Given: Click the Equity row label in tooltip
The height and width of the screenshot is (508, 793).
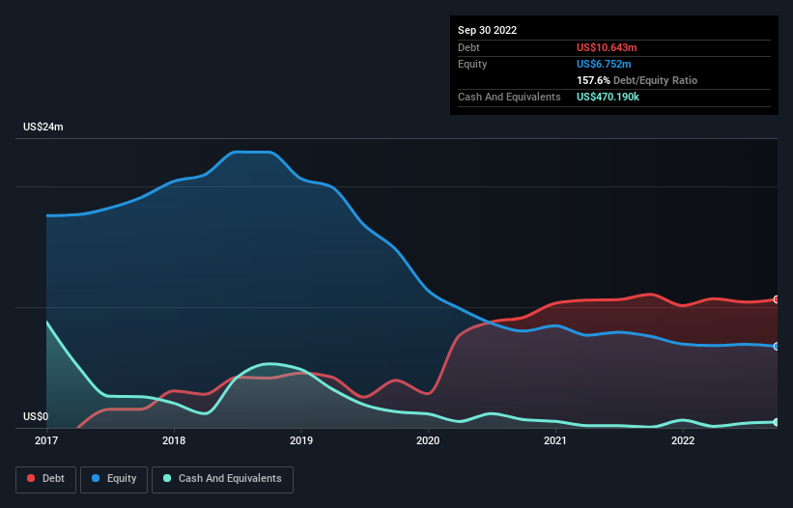Looking at the screenshot, I should (472, 64).
